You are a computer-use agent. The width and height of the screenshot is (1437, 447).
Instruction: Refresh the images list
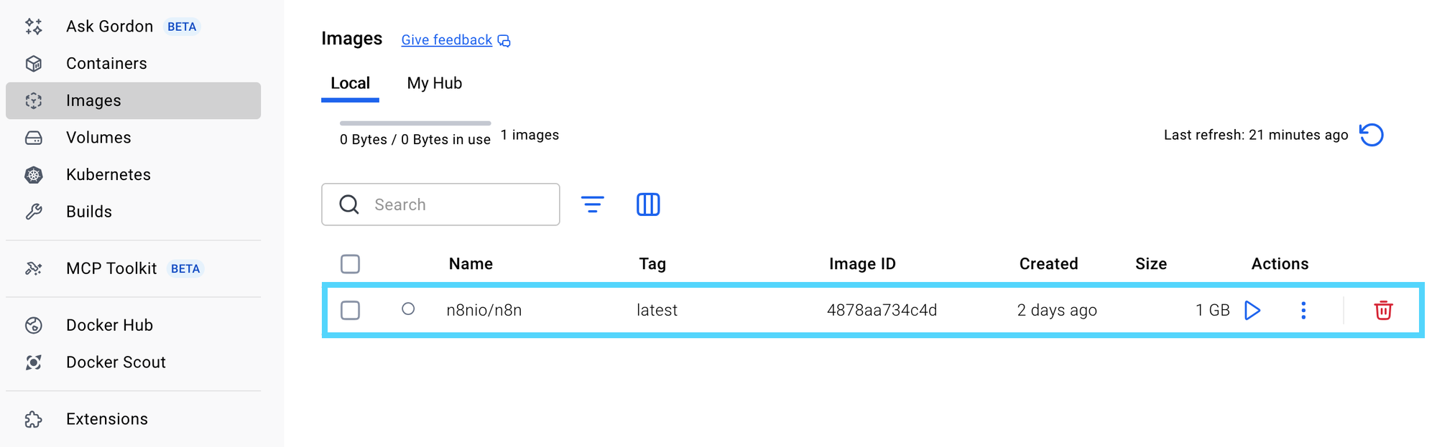[1371, 135]
